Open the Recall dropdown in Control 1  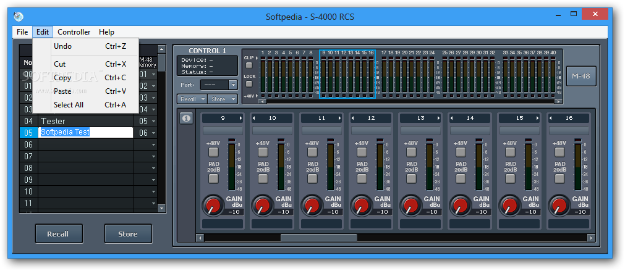click(x=192, y=99)
